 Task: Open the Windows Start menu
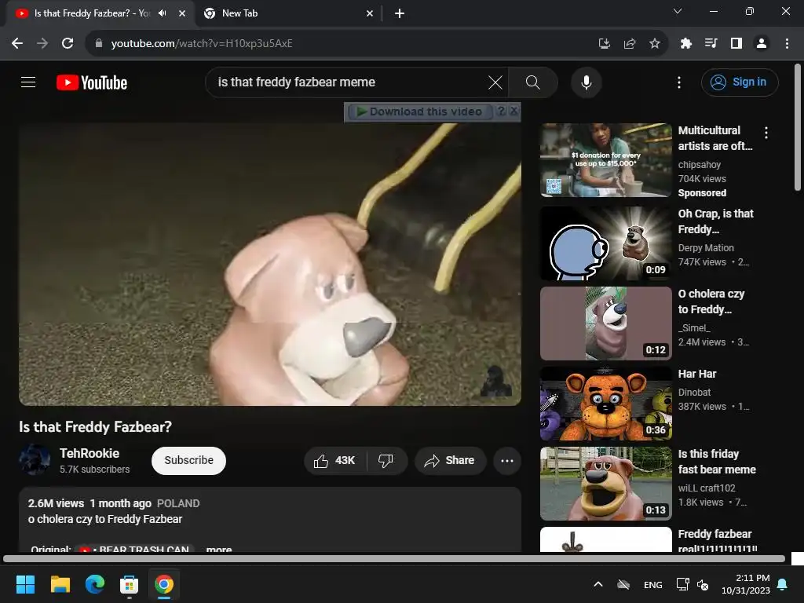pos(25,584)
